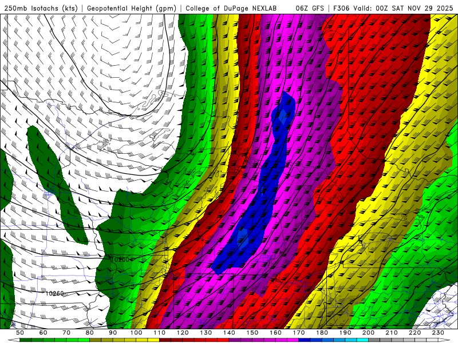Screen dimensions: 458x343
Task: Select the bright yellow swatch ending at 110
Action: pyautogui.click(x=153, y=340)
